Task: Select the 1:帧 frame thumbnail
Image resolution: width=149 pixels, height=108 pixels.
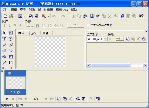Action: pyautogui.click(x=15, y=82)
